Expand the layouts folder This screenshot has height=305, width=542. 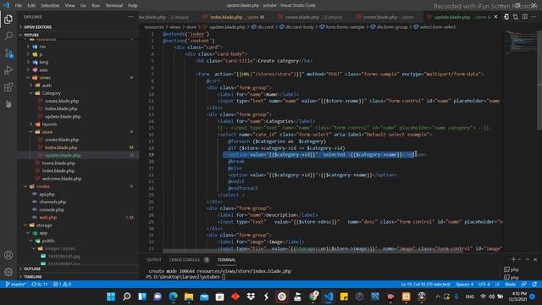(x=49, y=125)
